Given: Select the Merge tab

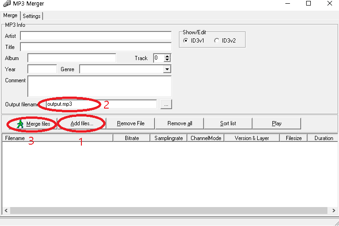Looking at the screenshot, I should pyautogui.click(x=10, y=15).
